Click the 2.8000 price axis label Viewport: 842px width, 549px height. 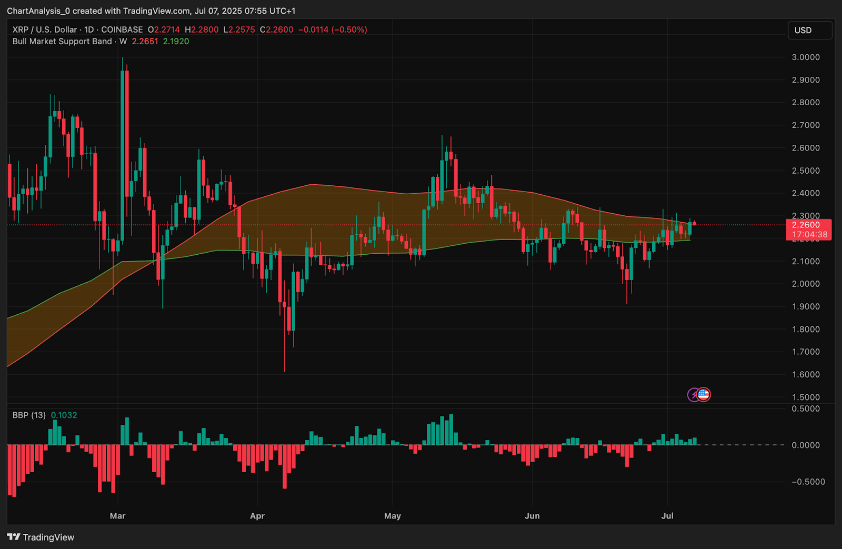coord(806,102)
